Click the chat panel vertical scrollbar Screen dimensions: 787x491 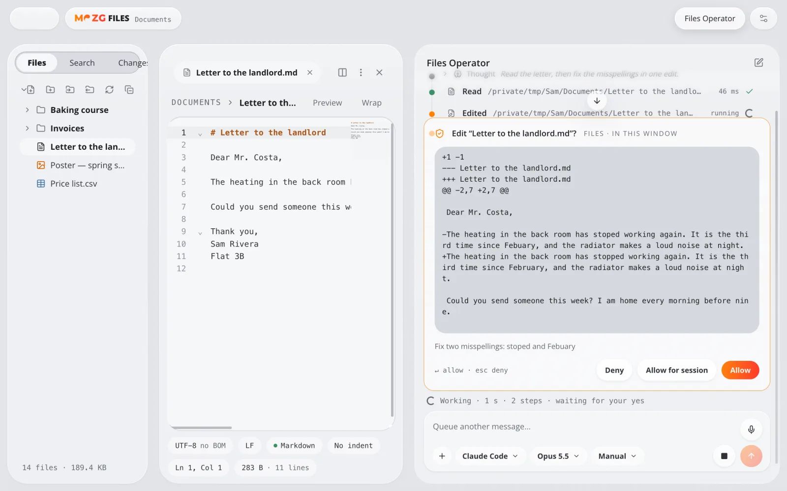[x=776, y=287]
